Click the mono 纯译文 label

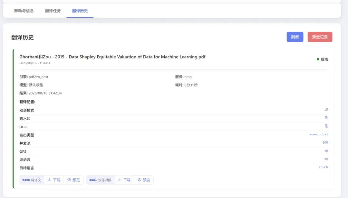click(x=32, y=180)
